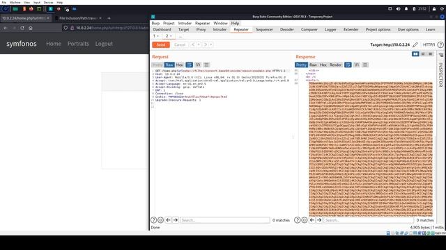The height and width of the screenshot is (250, 446).
Task: Click Firefox address bar URL
Action: [111, 28]
